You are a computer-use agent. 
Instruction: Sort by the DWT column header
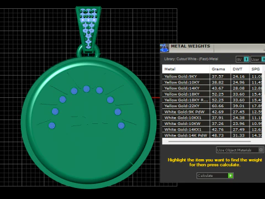pyautogui.click(x=240, y=69)
